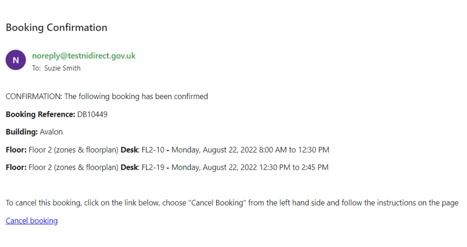
Task: Click the cancellation instructions paragraph
Action: [x=232, y=203]
